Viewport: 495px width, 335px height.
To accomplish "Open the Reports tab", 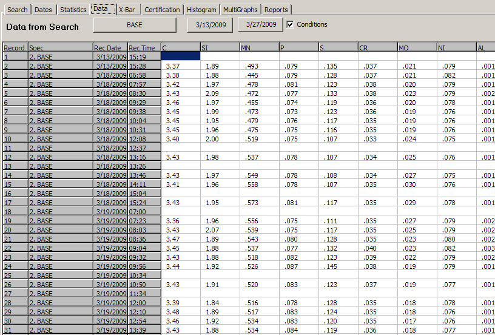I will tap(276, 10).
